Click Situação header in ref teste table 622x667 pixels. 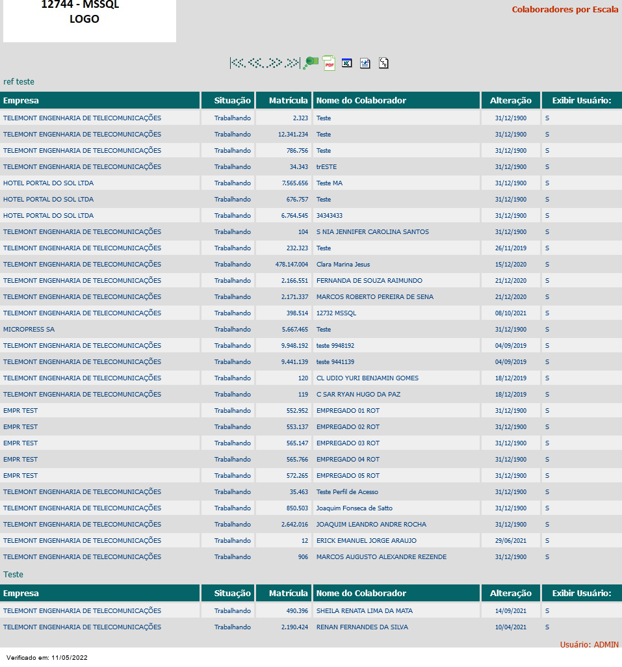click(x=232, y=100)
